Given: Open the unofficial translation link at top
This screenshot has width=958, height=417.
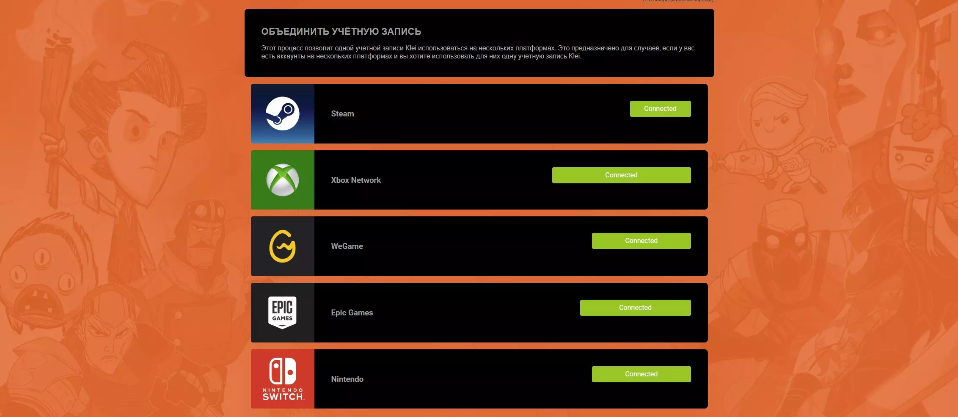Looking at the screenshot, I should [x=678, y=1].
